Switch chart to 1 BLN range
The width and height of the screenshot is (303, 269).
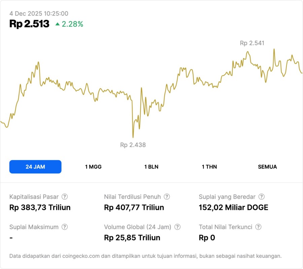pyautogui.click(x=151, y=167)
